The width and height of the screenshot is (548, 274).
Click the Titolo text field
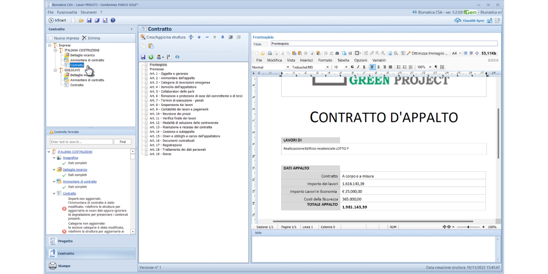[x=384, y=44]
